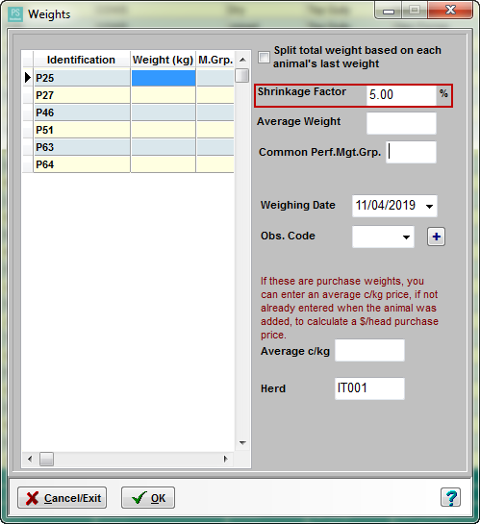Click the blue plus icon beside Obs. Code
The width and height of the screenshot is (480, 524).
coord(436,237)
